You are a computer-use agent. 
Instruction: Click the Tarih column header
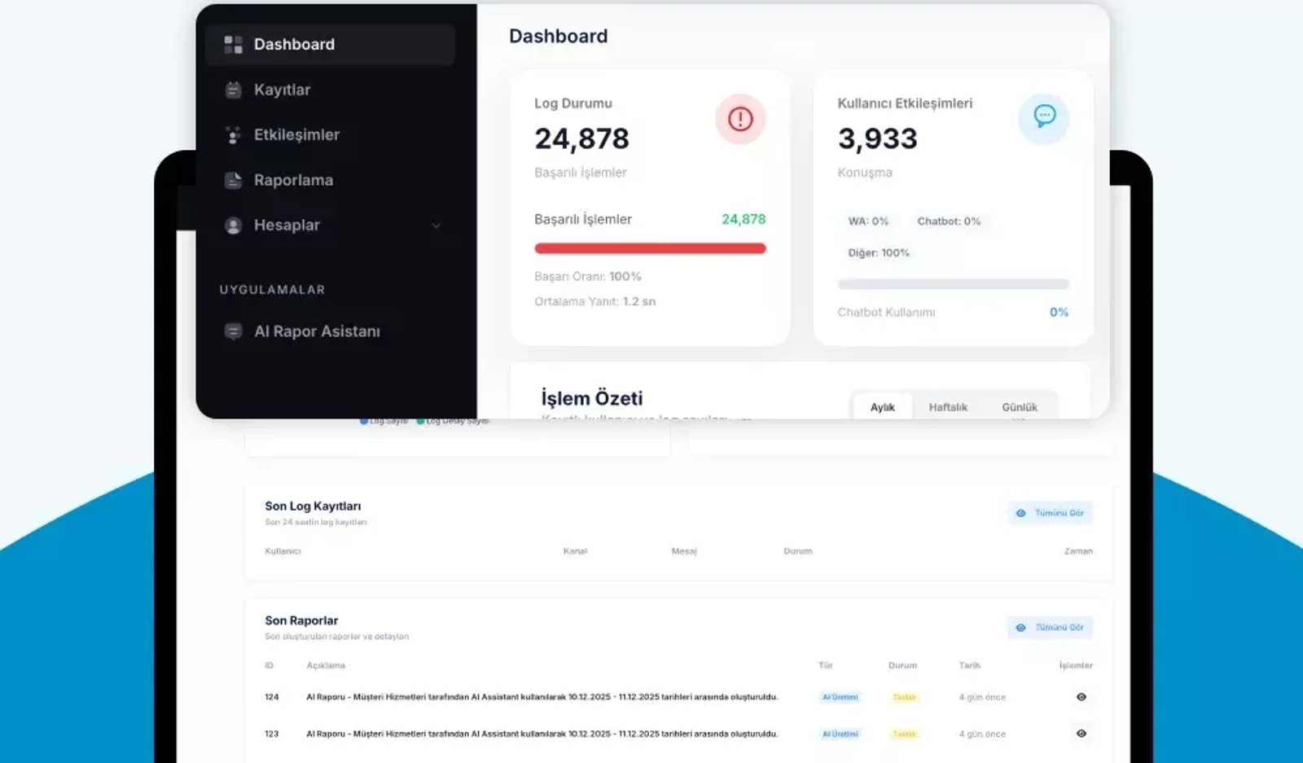969,665
